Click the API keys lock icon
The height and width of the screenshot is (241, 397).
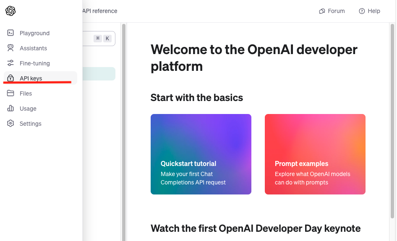(x=10, y=78)
